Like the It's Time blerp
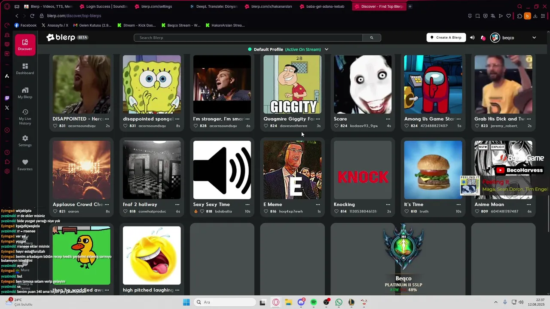Viewport: 550px width, 309px height. pos(407,211)
